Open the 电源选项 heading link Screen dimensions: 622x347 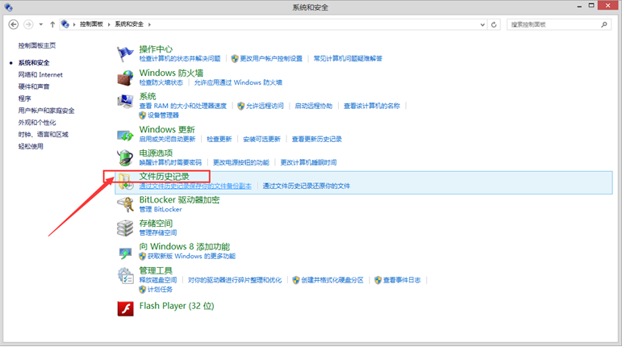coord(156,153)
